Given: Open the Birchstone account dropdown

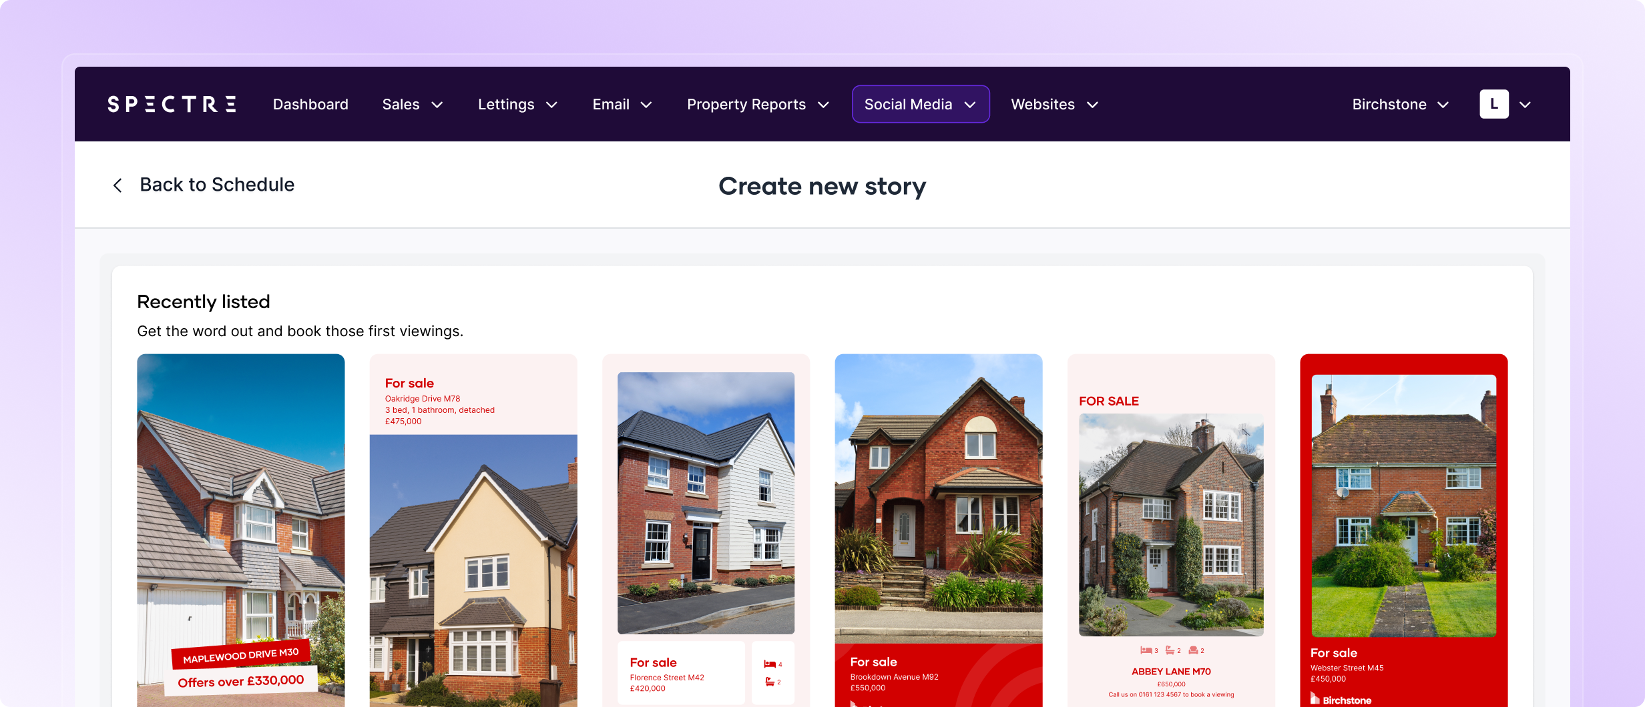Looking at the screenshot, I should point(1400,105).
